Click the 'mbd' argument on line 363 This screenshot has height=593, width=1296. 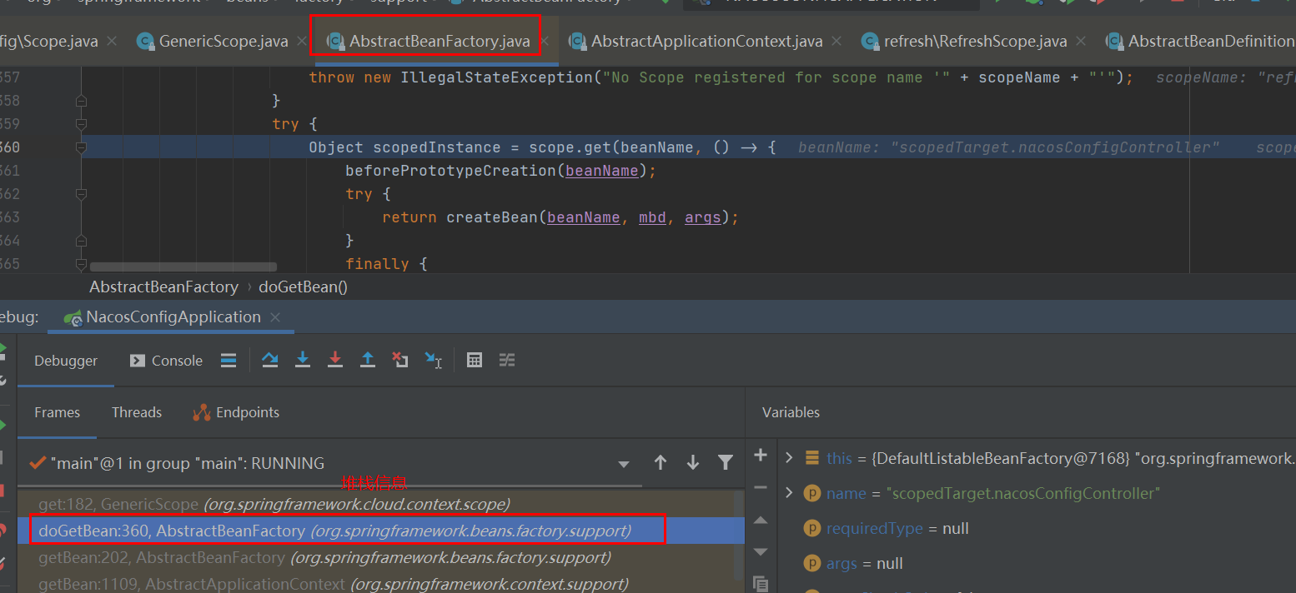(652, 217)
